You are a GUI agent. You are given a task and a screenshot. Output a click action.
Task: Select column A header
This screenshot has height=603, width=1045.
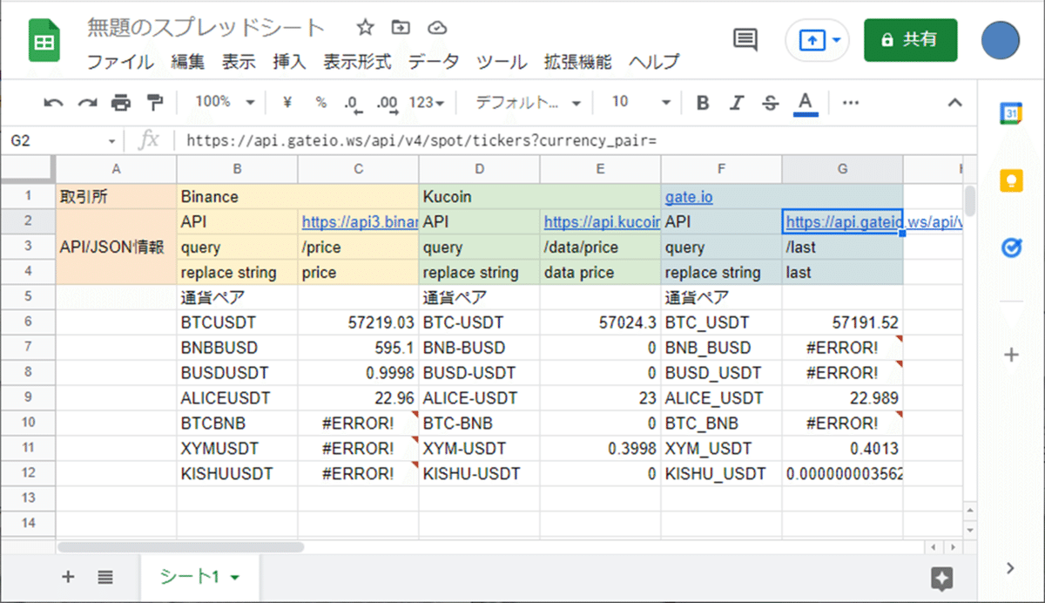[116, 169]
